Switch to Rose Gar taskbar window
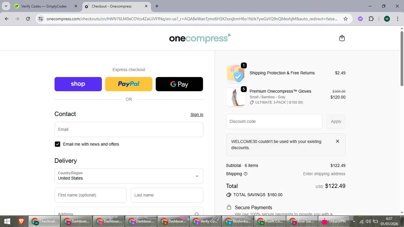This screenshot has height=227, width=404. [302, 221]
